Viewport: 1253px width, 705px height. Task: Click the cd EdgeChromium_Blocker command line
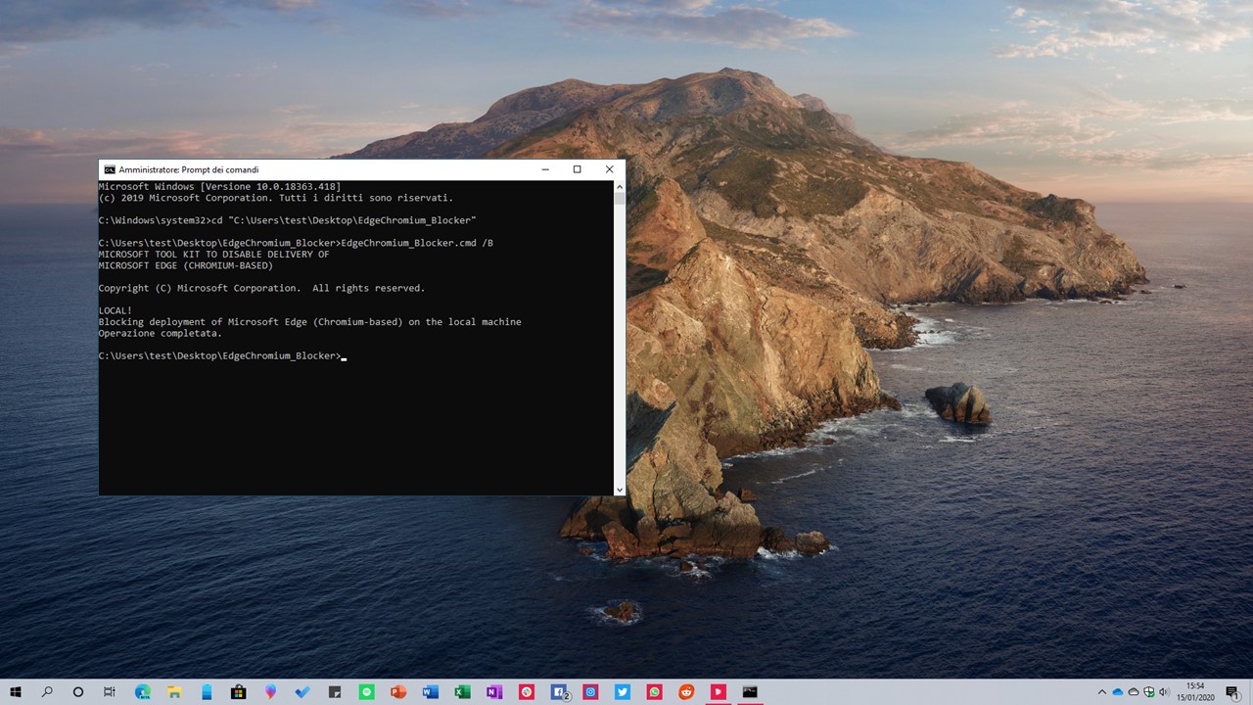pos(288,220)
